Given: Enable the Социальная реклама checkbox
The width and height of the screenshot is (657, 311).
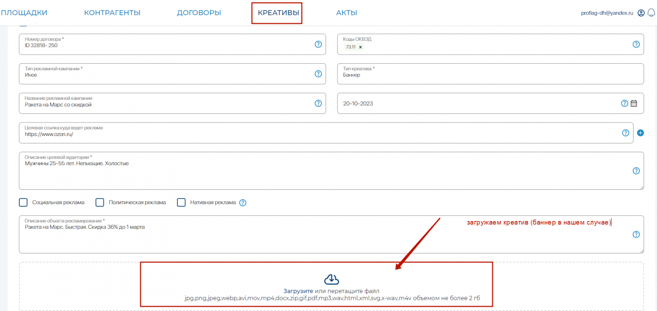Looking at the screenshot, I should point(23,203).
